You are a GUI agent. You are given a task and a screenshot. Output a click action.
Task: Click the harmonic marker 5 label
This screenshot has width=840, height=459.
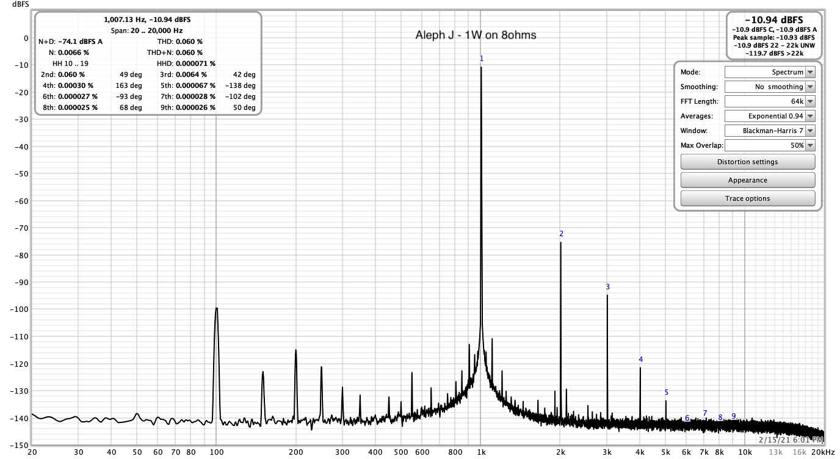(666, 392)
